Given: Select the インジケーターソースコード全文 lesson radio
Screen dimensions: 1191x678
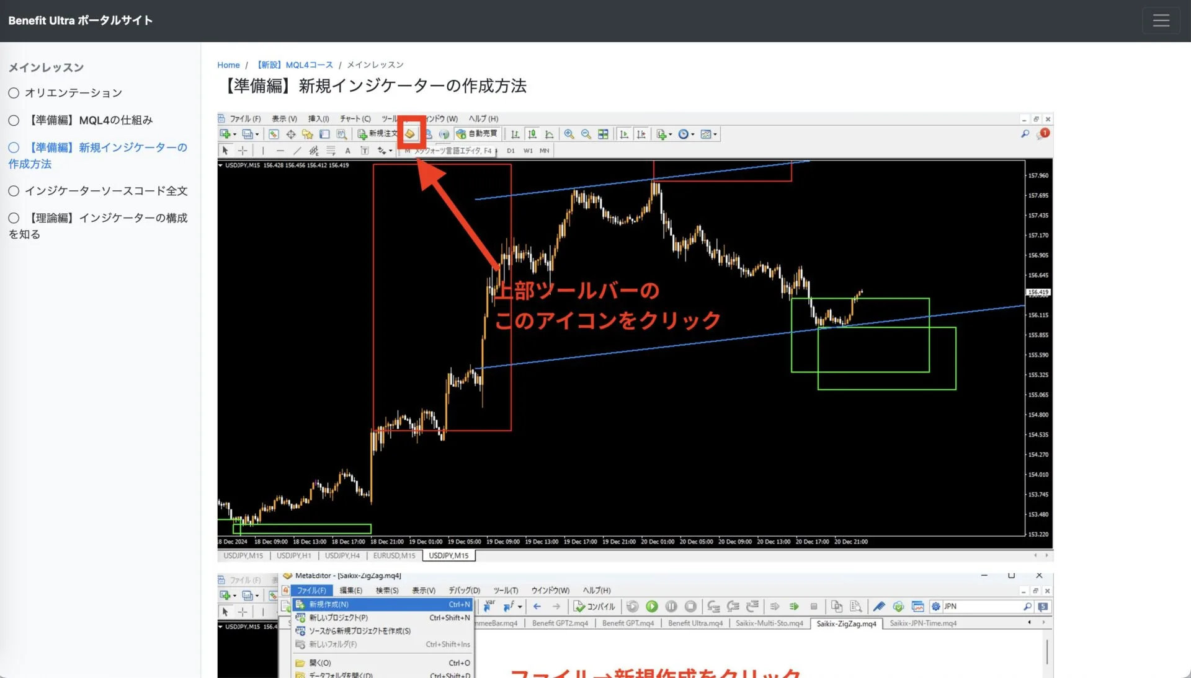Looking at the screenshot, I should pyautogui.click(x=13, y=191).
